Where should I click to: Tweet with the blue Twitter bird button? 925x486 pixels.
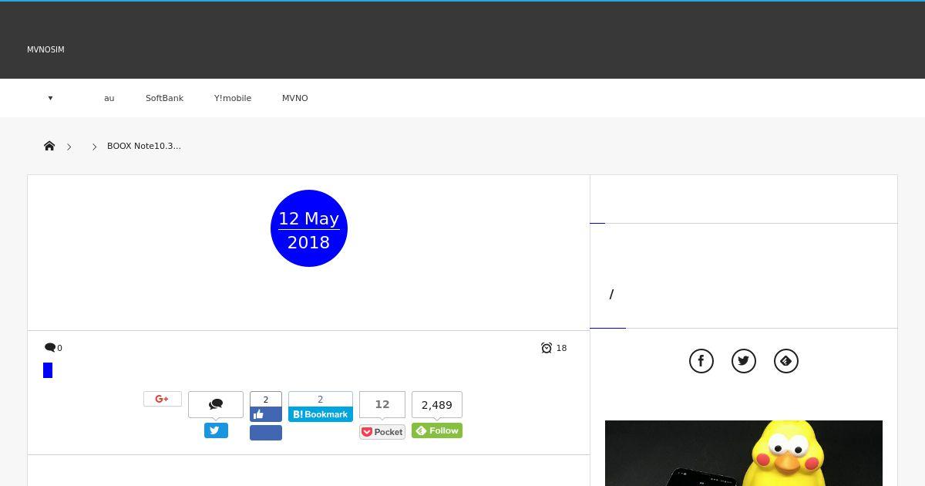(216, 430)
